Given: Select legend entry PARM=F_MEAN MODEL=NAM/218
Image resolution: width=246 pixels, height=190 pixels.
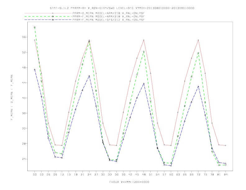Looking at the screenshot, I should coord(108,16).
